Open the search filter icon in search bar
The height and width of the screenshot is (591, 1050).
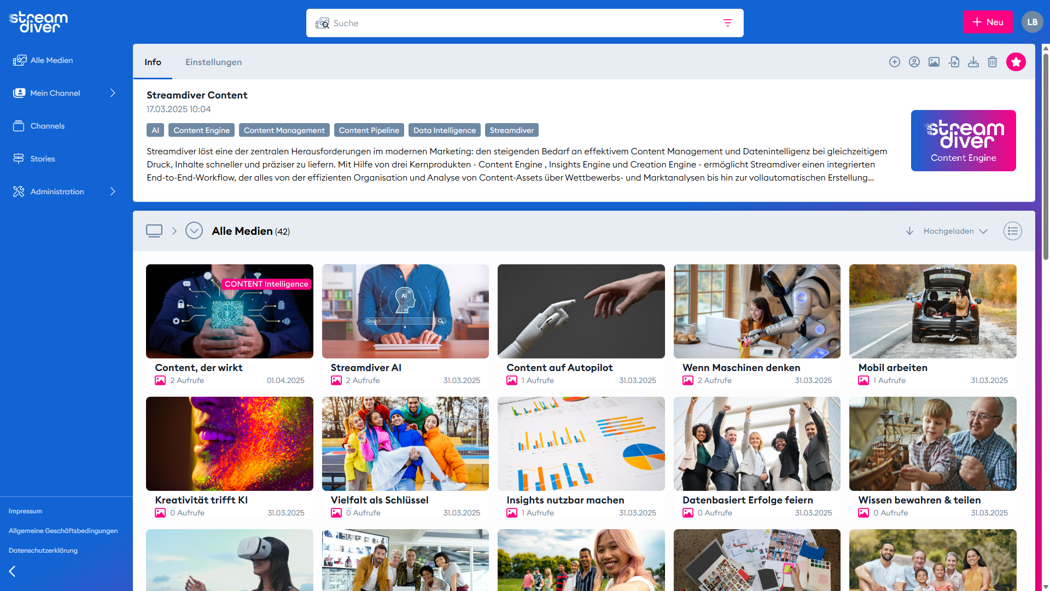tap(728, 23)
